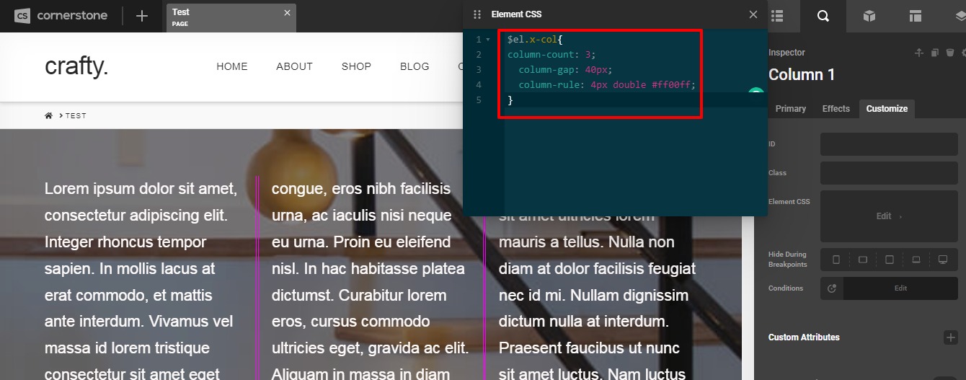Open the Elements cube icon panel
Screen dimensions: 966x380
pos(869,16)
